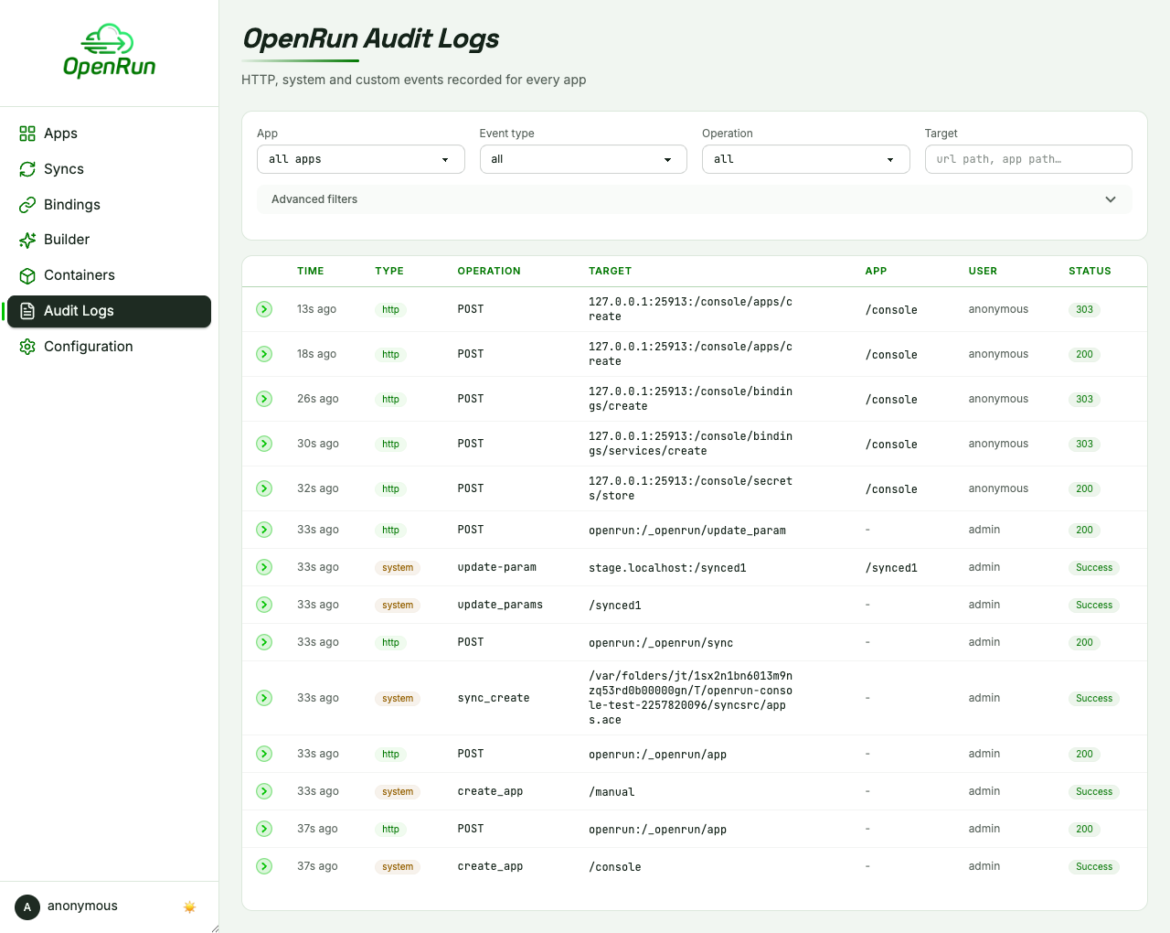Click the USER column header

[x=983, y=272]
